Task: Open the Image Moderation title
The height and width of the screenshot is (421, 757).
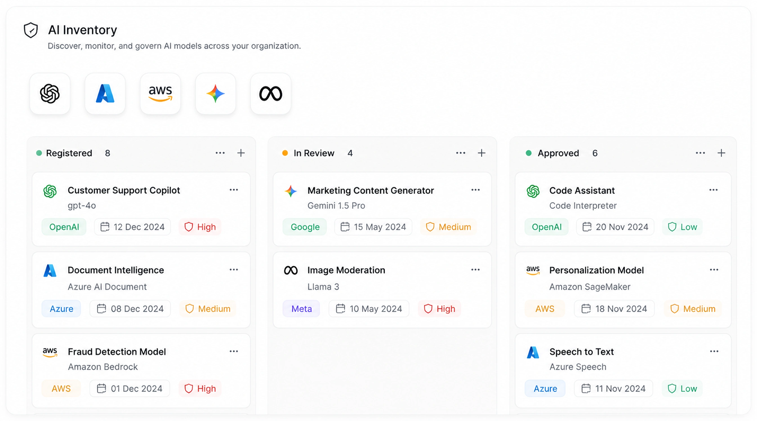Action: click(x=346, y=270)
